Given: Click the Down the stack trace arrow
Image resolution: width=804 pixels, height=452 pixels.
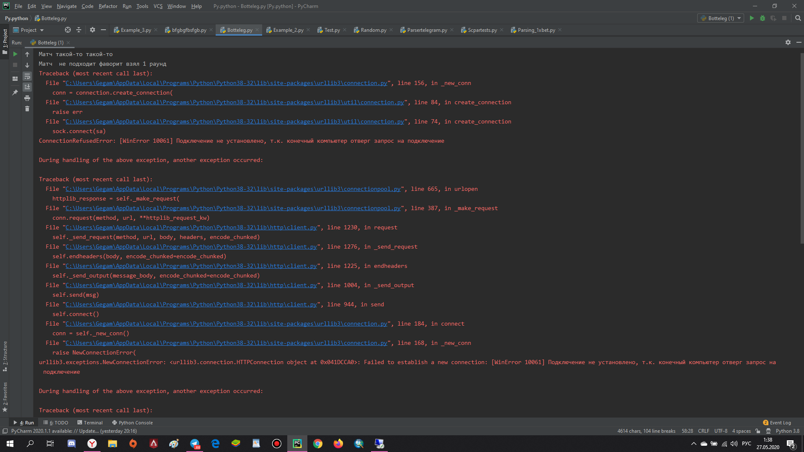Looking at the screenshot, I should 27,65.
